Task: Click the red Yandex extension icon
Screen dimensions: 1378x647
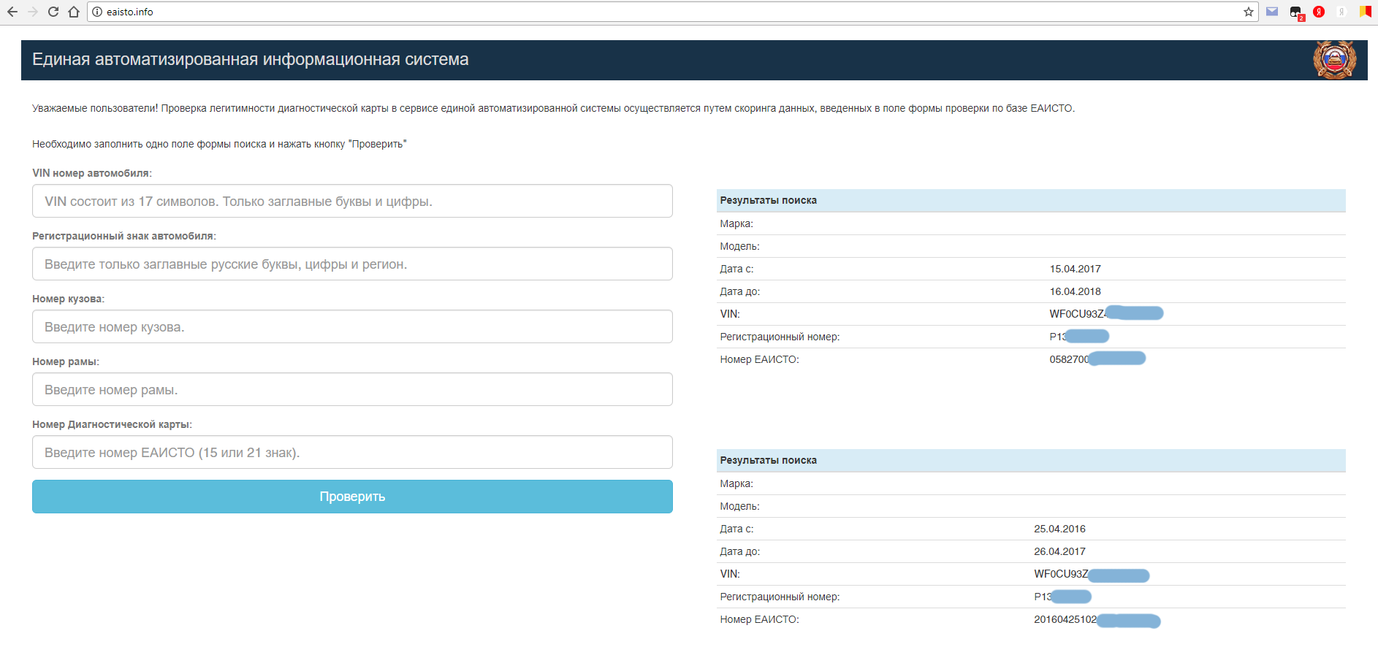Action: click(1319, 12)
